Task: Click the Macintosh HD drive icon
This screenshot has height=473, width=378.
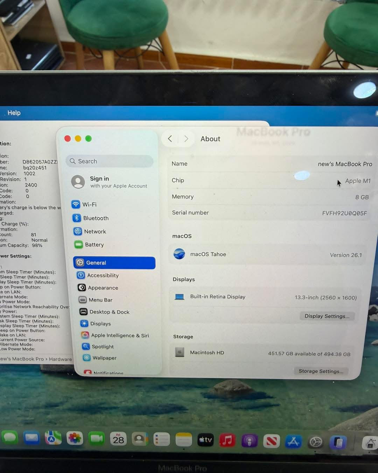Action: pyautogui.click(x=180, y=352)
